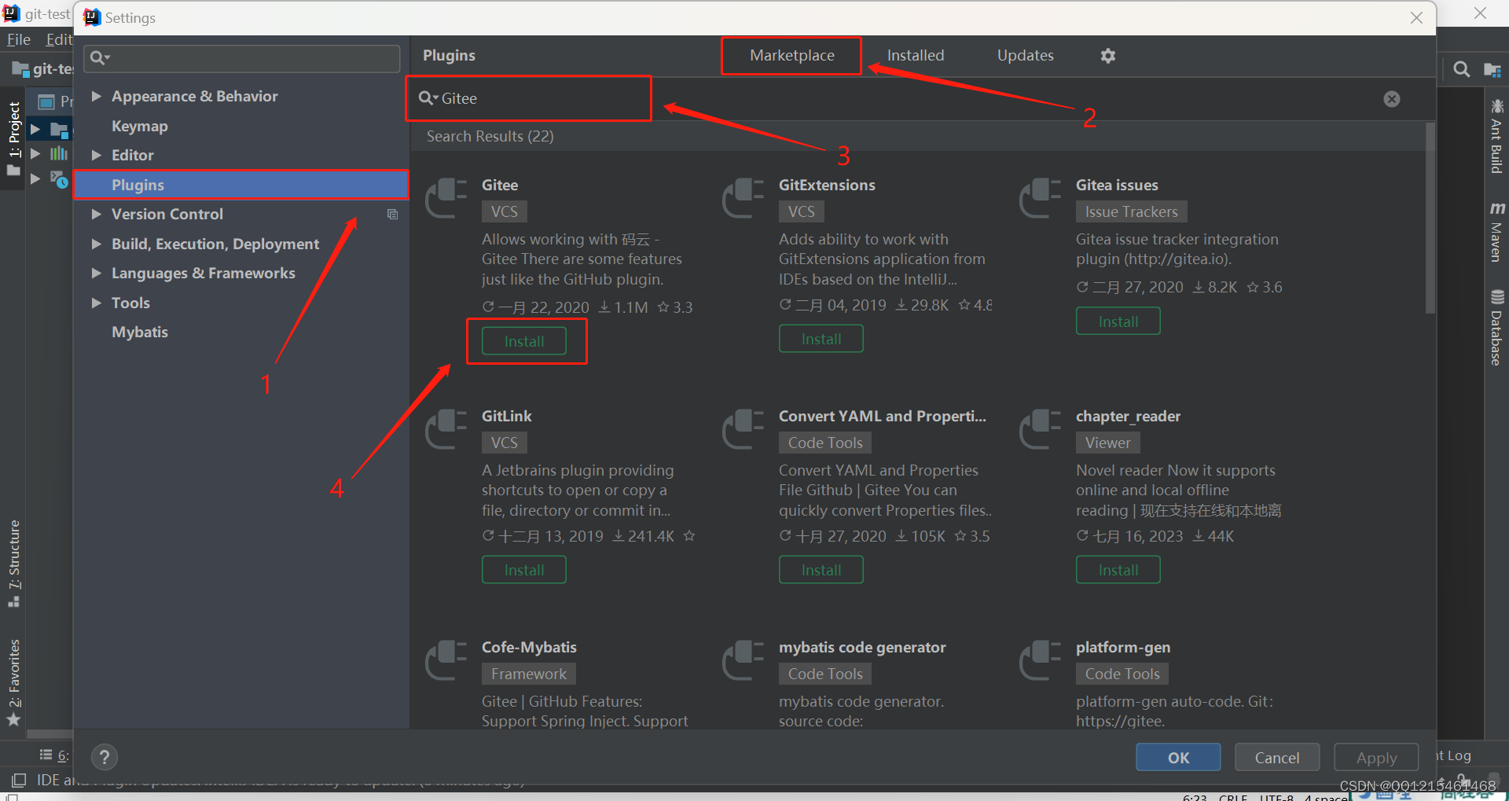
Task: Expand Languages & Frameworks group
Action: coord(96,273)
